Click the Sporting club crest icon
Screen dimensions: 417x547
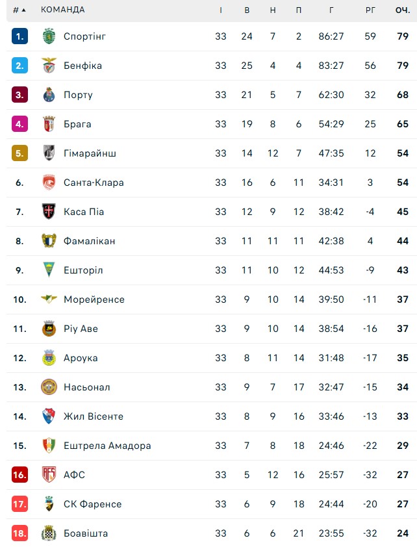(x=49, y=36)
